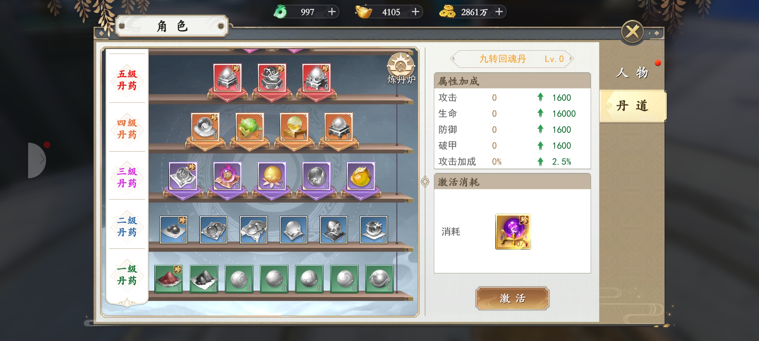Close the 角色 character window

632,32
